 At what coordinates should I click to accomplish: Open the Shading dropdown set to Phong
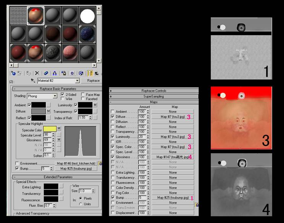[55, 96]
